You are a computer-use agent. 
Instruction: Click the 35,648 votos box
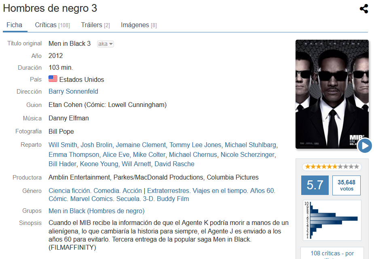click(x=347, y=185)
